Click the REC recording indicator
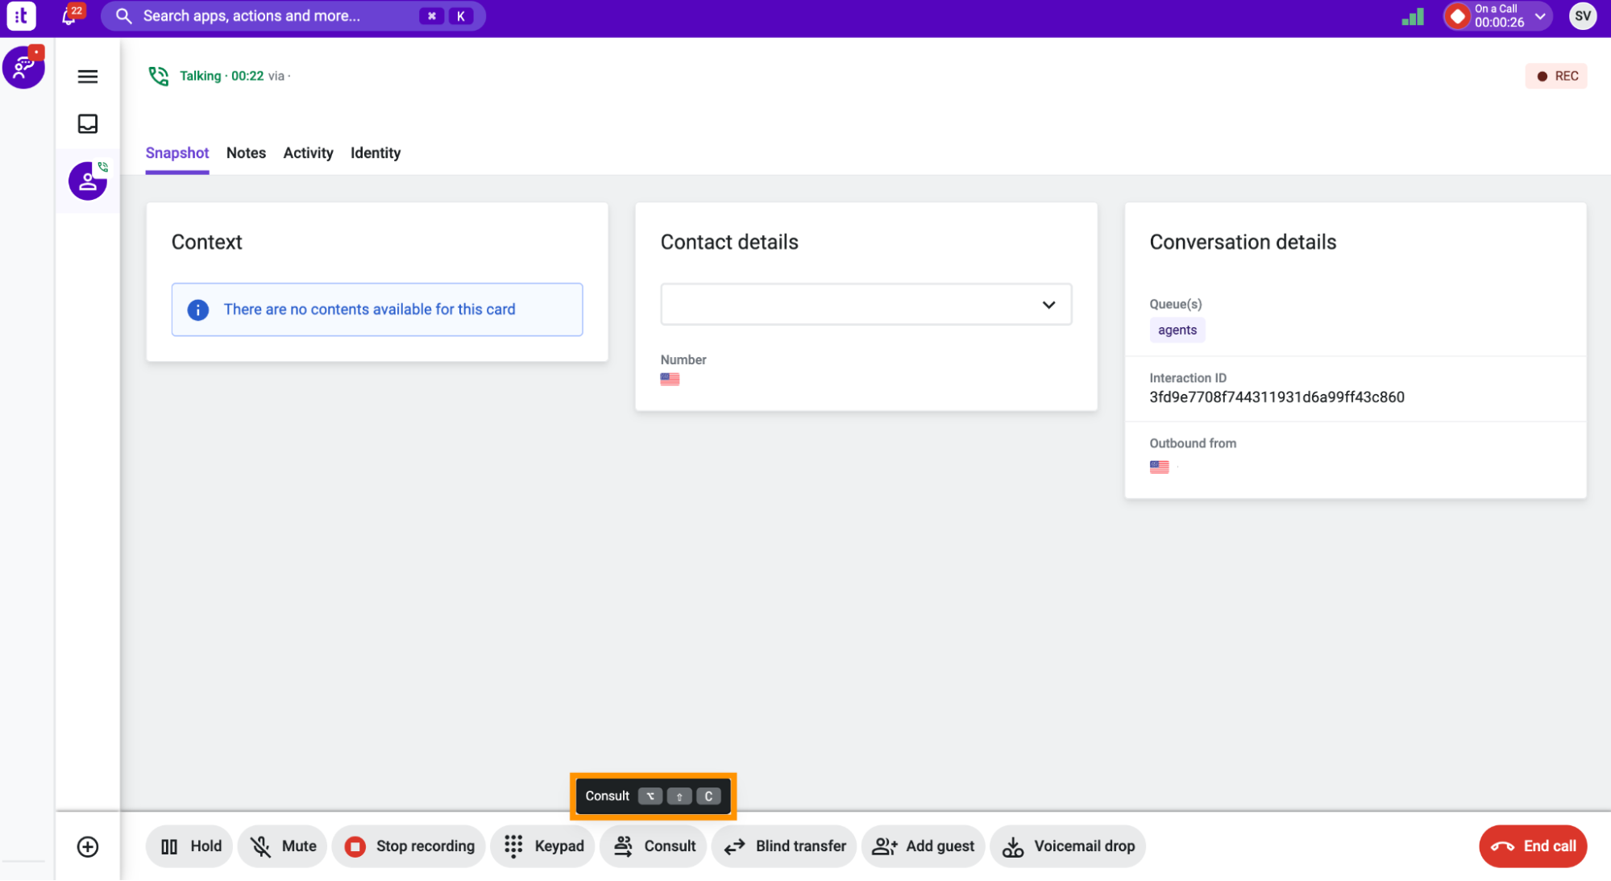Image resolution: width=1611 pixels, height=881 pixels. (x=1556, y=76)
